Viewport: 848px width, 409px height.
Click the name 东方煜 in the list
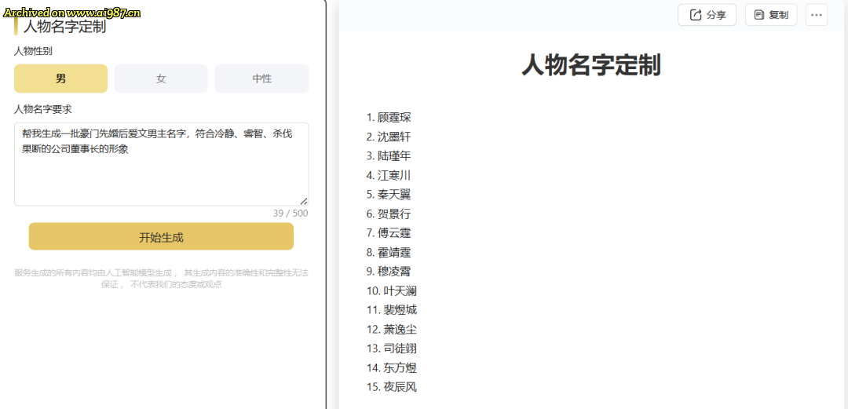coord(400,368)
